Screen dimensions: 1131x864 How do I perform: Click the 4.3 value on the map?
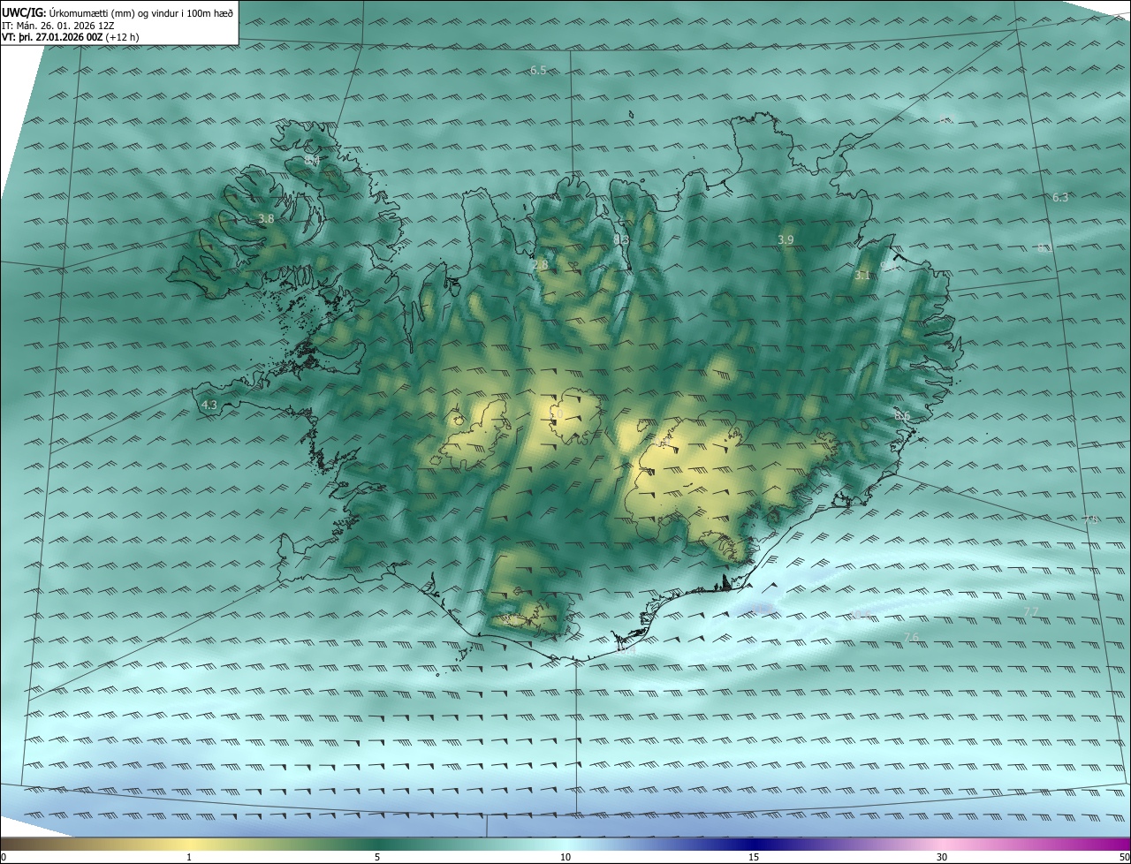click(209, 405)
